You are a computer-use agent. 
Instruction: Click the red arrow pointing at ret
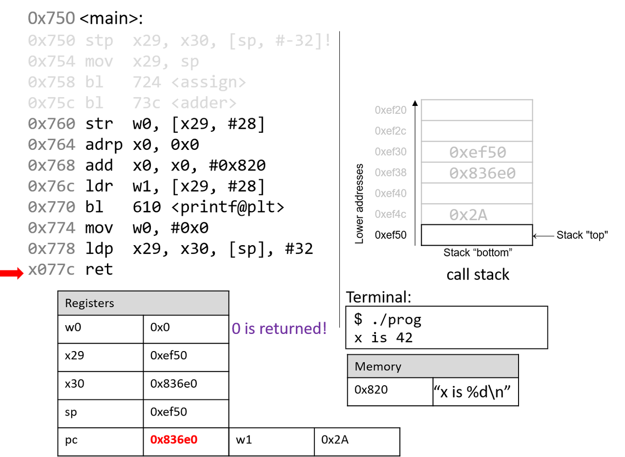(11, 275)
